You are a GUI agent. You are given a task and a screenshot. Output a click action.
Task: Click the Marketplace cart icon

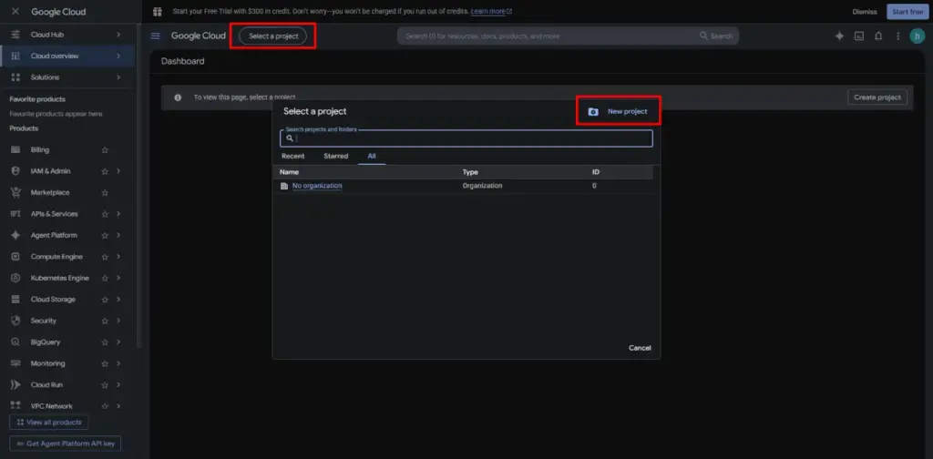16,193
